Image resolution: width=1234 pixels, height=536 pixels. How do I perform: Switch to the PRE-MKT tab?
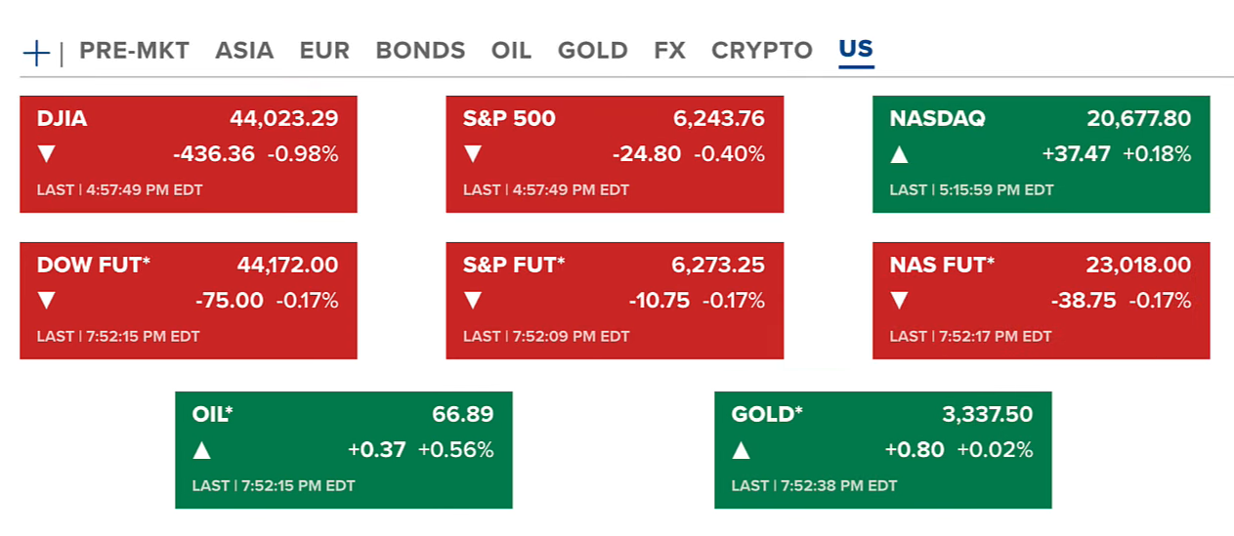pos(134,51)
